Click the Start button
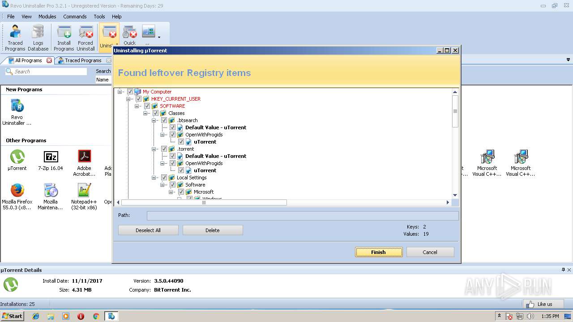The image size is (573, 322). coord(13,316)
